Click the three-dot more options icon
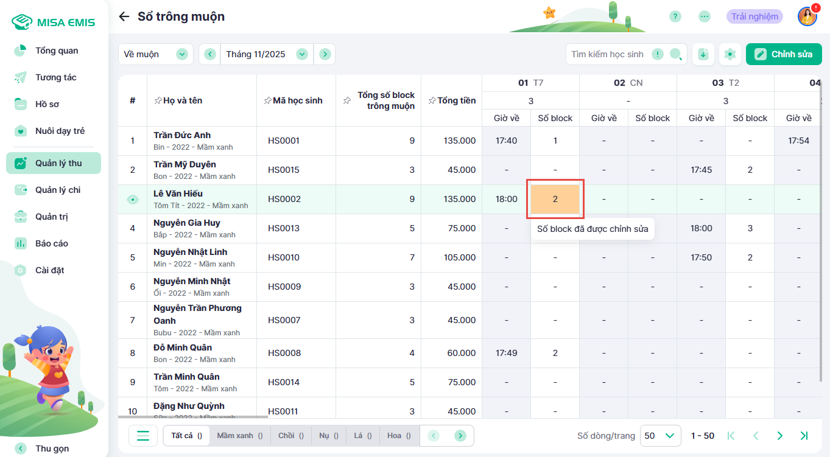 click(705, 16)
